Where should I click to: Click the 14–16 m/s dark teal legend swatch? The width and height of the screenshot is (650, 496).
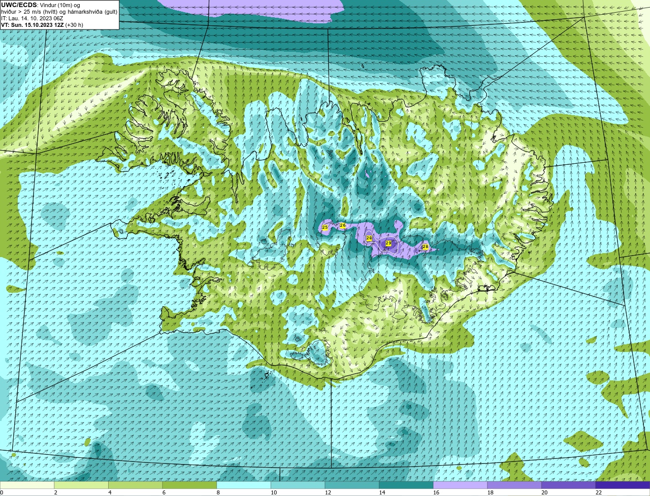click(x=406, y=485)
